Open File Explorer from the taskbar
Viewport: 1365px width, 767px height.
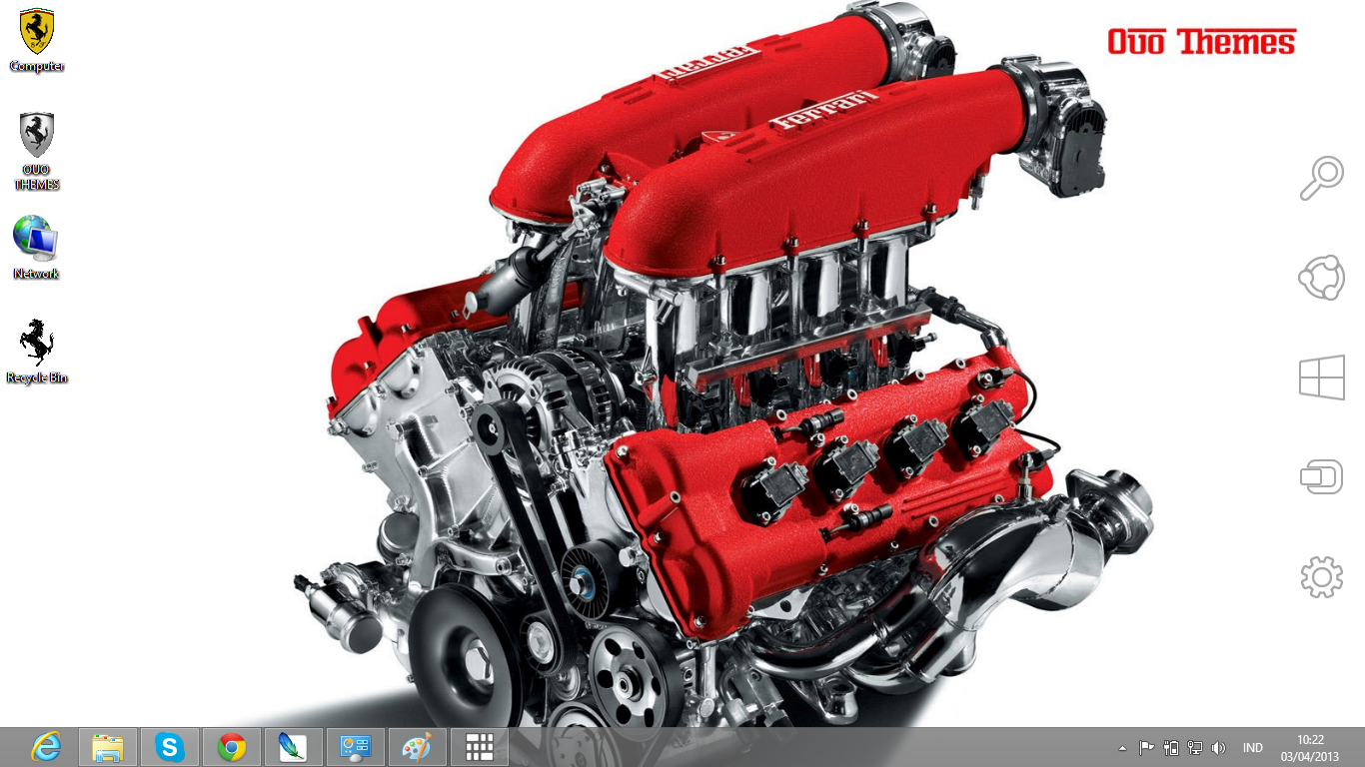click(x=108, y=747)
